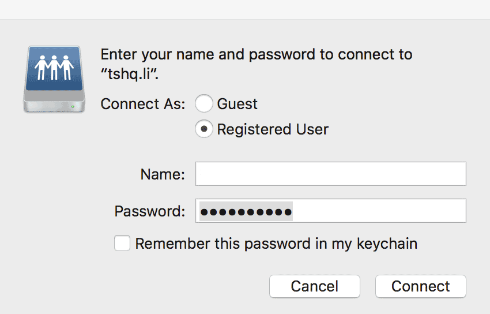Image resolution: width=490 pixels, height=314 pixels.
Task: Click the three people figures on the icon
Action: click(54, 68)
